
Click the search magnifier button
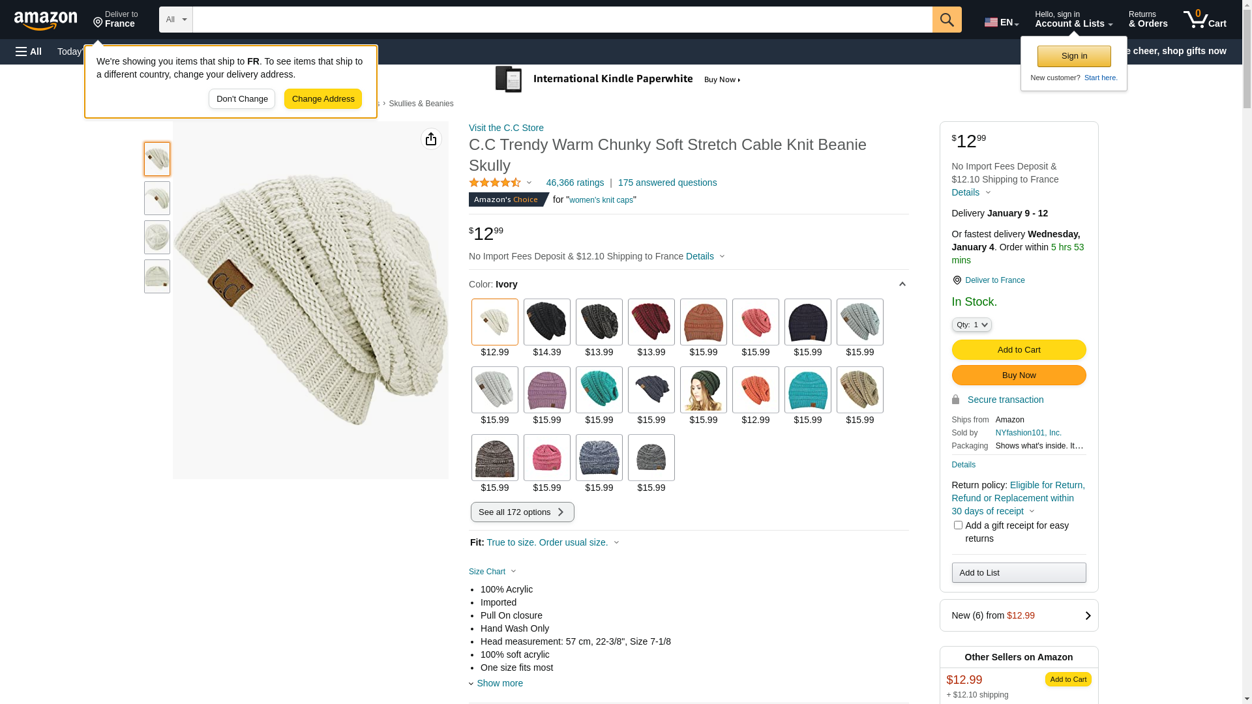(x=947, y=20)
